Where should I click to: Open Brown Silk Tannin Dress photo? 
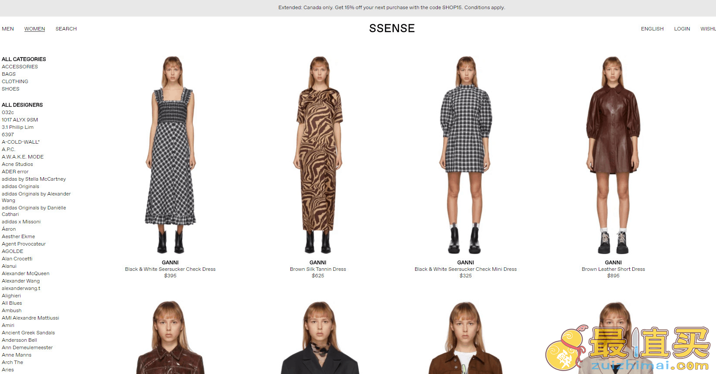coord(318,155)
